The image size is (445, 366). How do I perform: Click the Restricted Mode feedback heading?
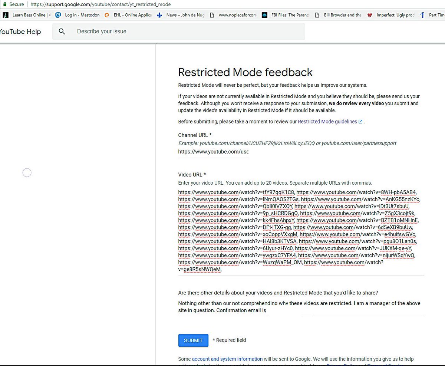245,72
